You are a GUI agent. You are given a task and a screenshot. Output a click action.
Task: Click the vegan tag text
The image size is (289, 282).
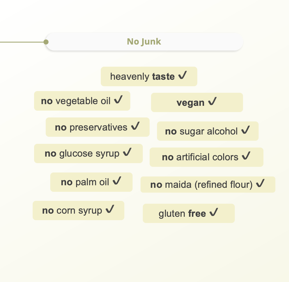(190, 103)
